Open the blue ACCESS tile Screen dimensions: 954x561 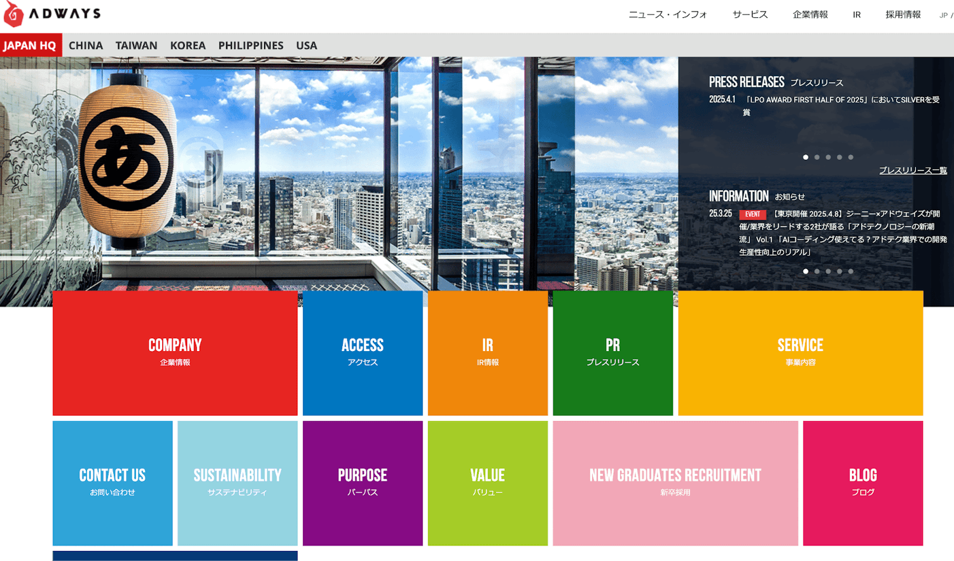click(x=363, y=353)
